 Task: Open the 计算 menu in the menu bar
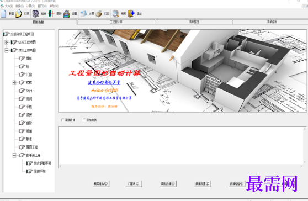(x=30, y=6)
